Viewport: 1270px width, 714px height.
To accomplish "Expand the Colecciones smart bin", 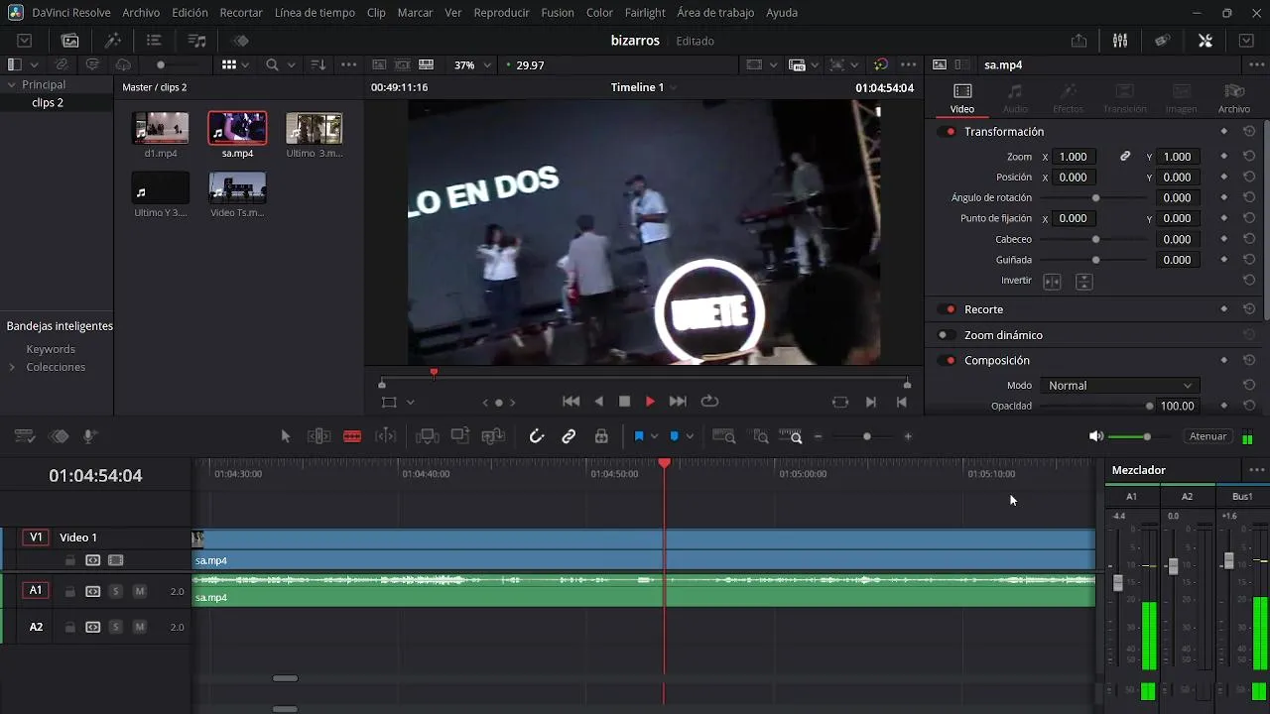I will 12,367.
